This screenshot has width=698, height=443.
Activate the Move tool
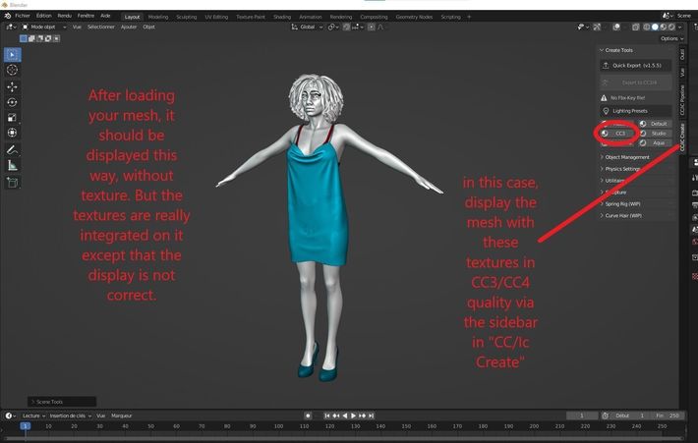[x=12, y=86]
